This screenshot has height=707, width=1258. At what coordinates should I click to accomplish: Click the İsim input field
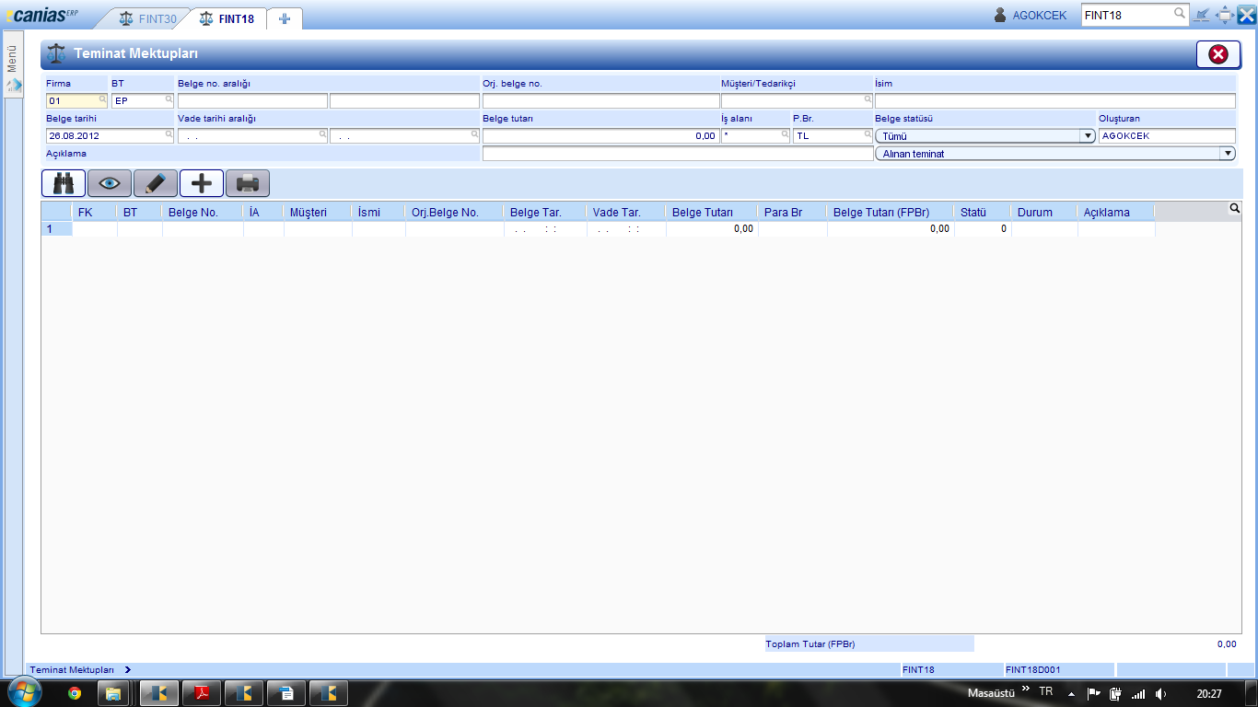(1054, 101)
